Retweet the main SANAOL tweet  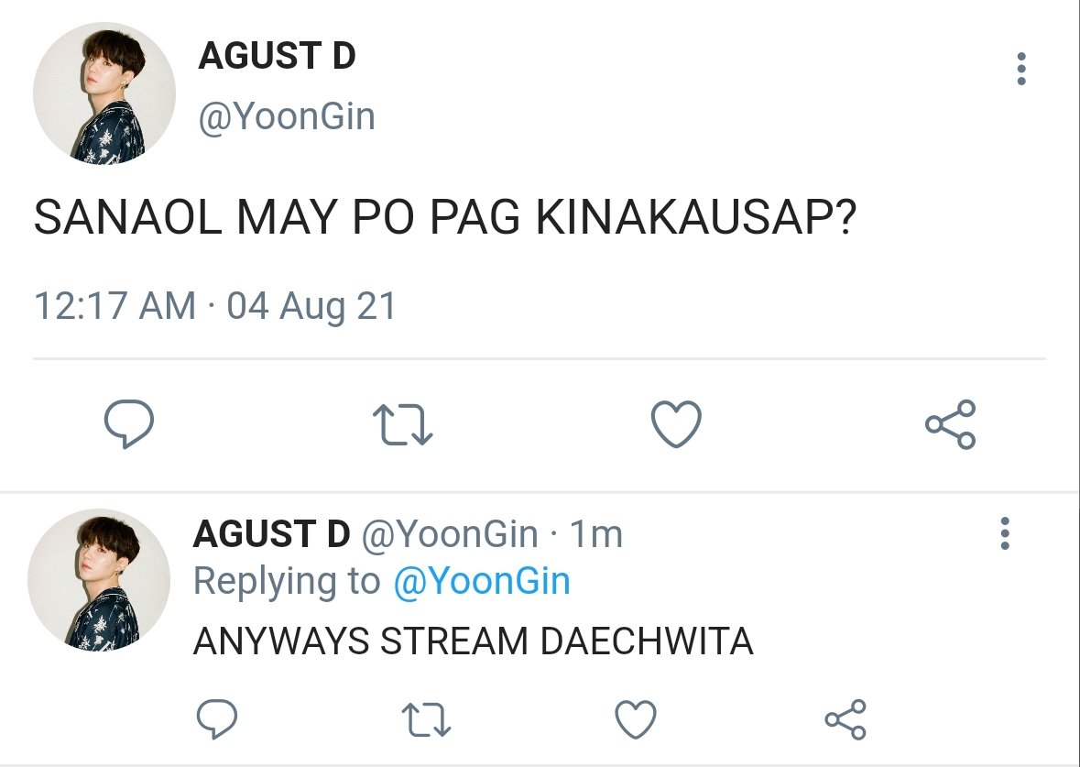pyautogui.click(x=402, y=423)
